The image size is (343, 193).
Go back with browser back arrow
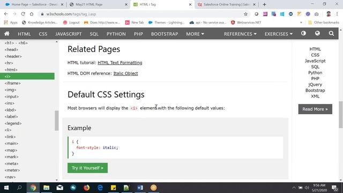coord(6,14)
